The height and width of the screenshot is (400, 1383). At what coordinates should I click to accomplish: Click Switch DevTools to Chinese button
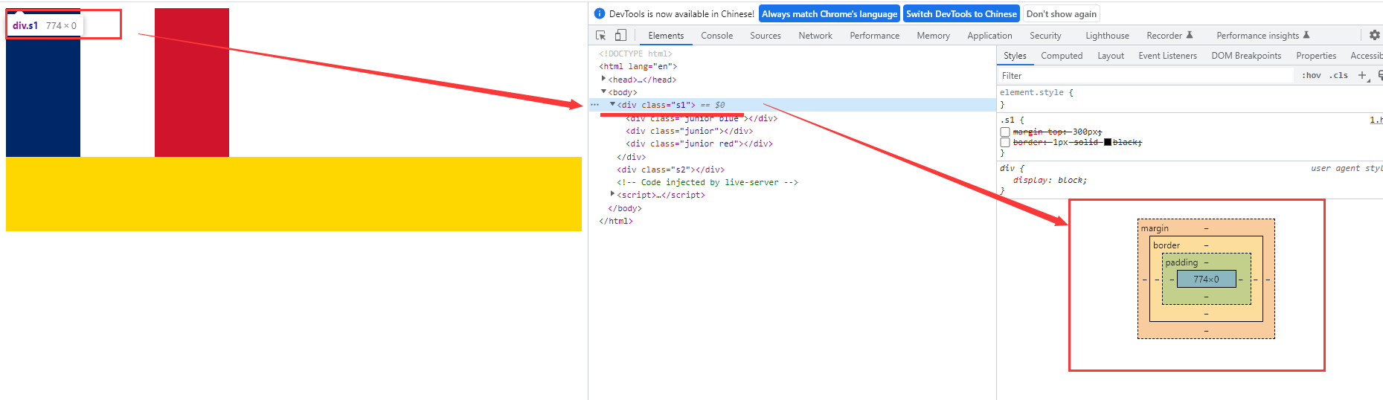961,13
